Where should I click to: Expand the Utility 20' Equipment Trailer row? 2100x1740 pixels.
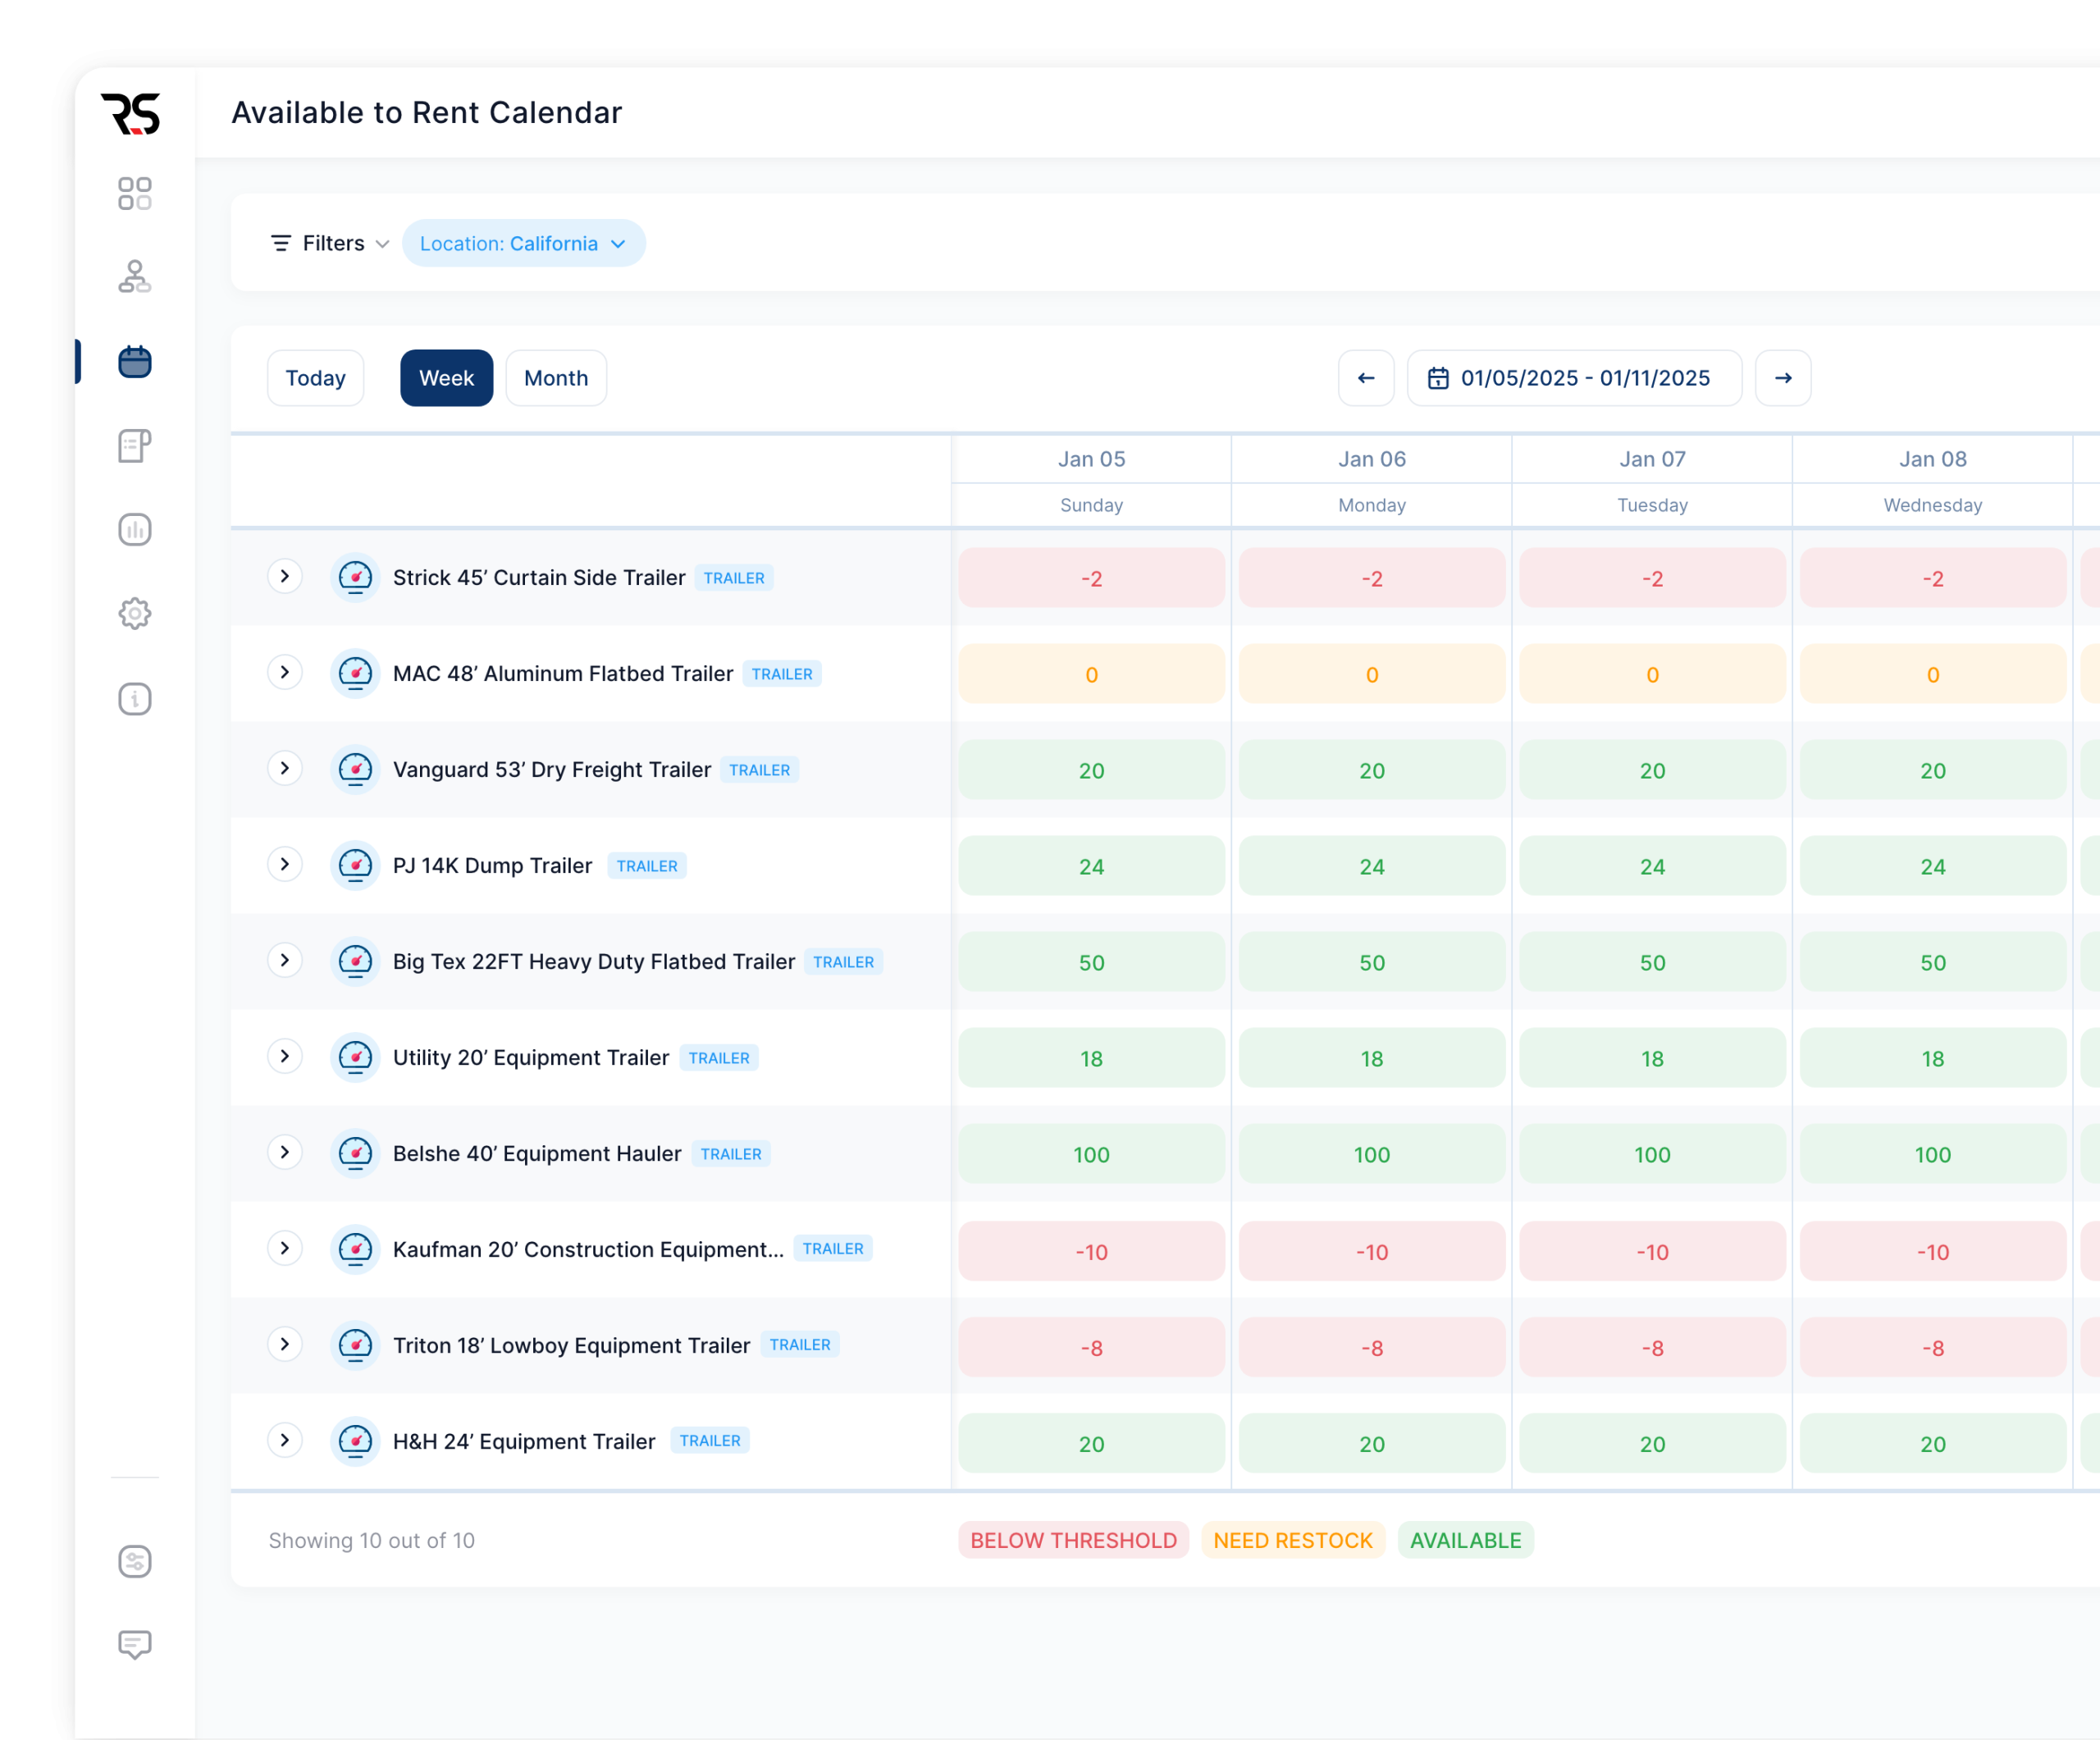285,1056
